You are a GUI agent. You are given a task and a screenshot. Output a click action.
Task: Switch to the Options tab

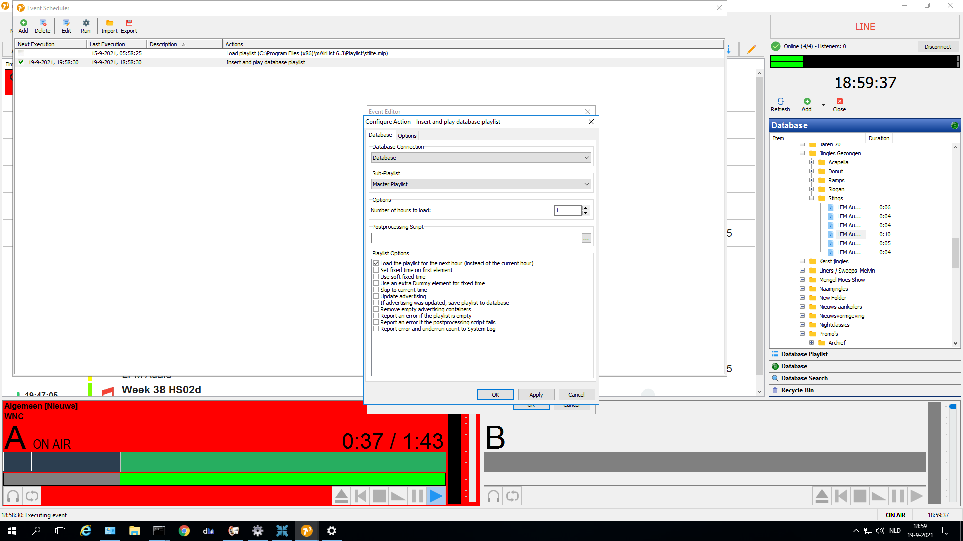pos(407,136)
